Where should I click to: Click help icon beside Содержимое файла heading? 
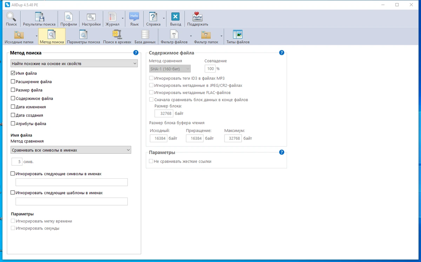pyautogui.click(x=281, y=53)
